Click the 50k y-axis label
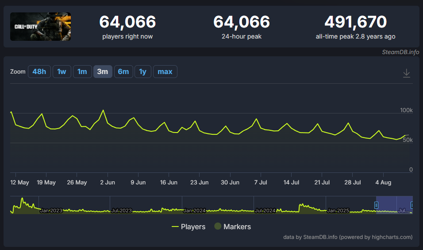Screen dimensions: 423x250 pos(408,140)
